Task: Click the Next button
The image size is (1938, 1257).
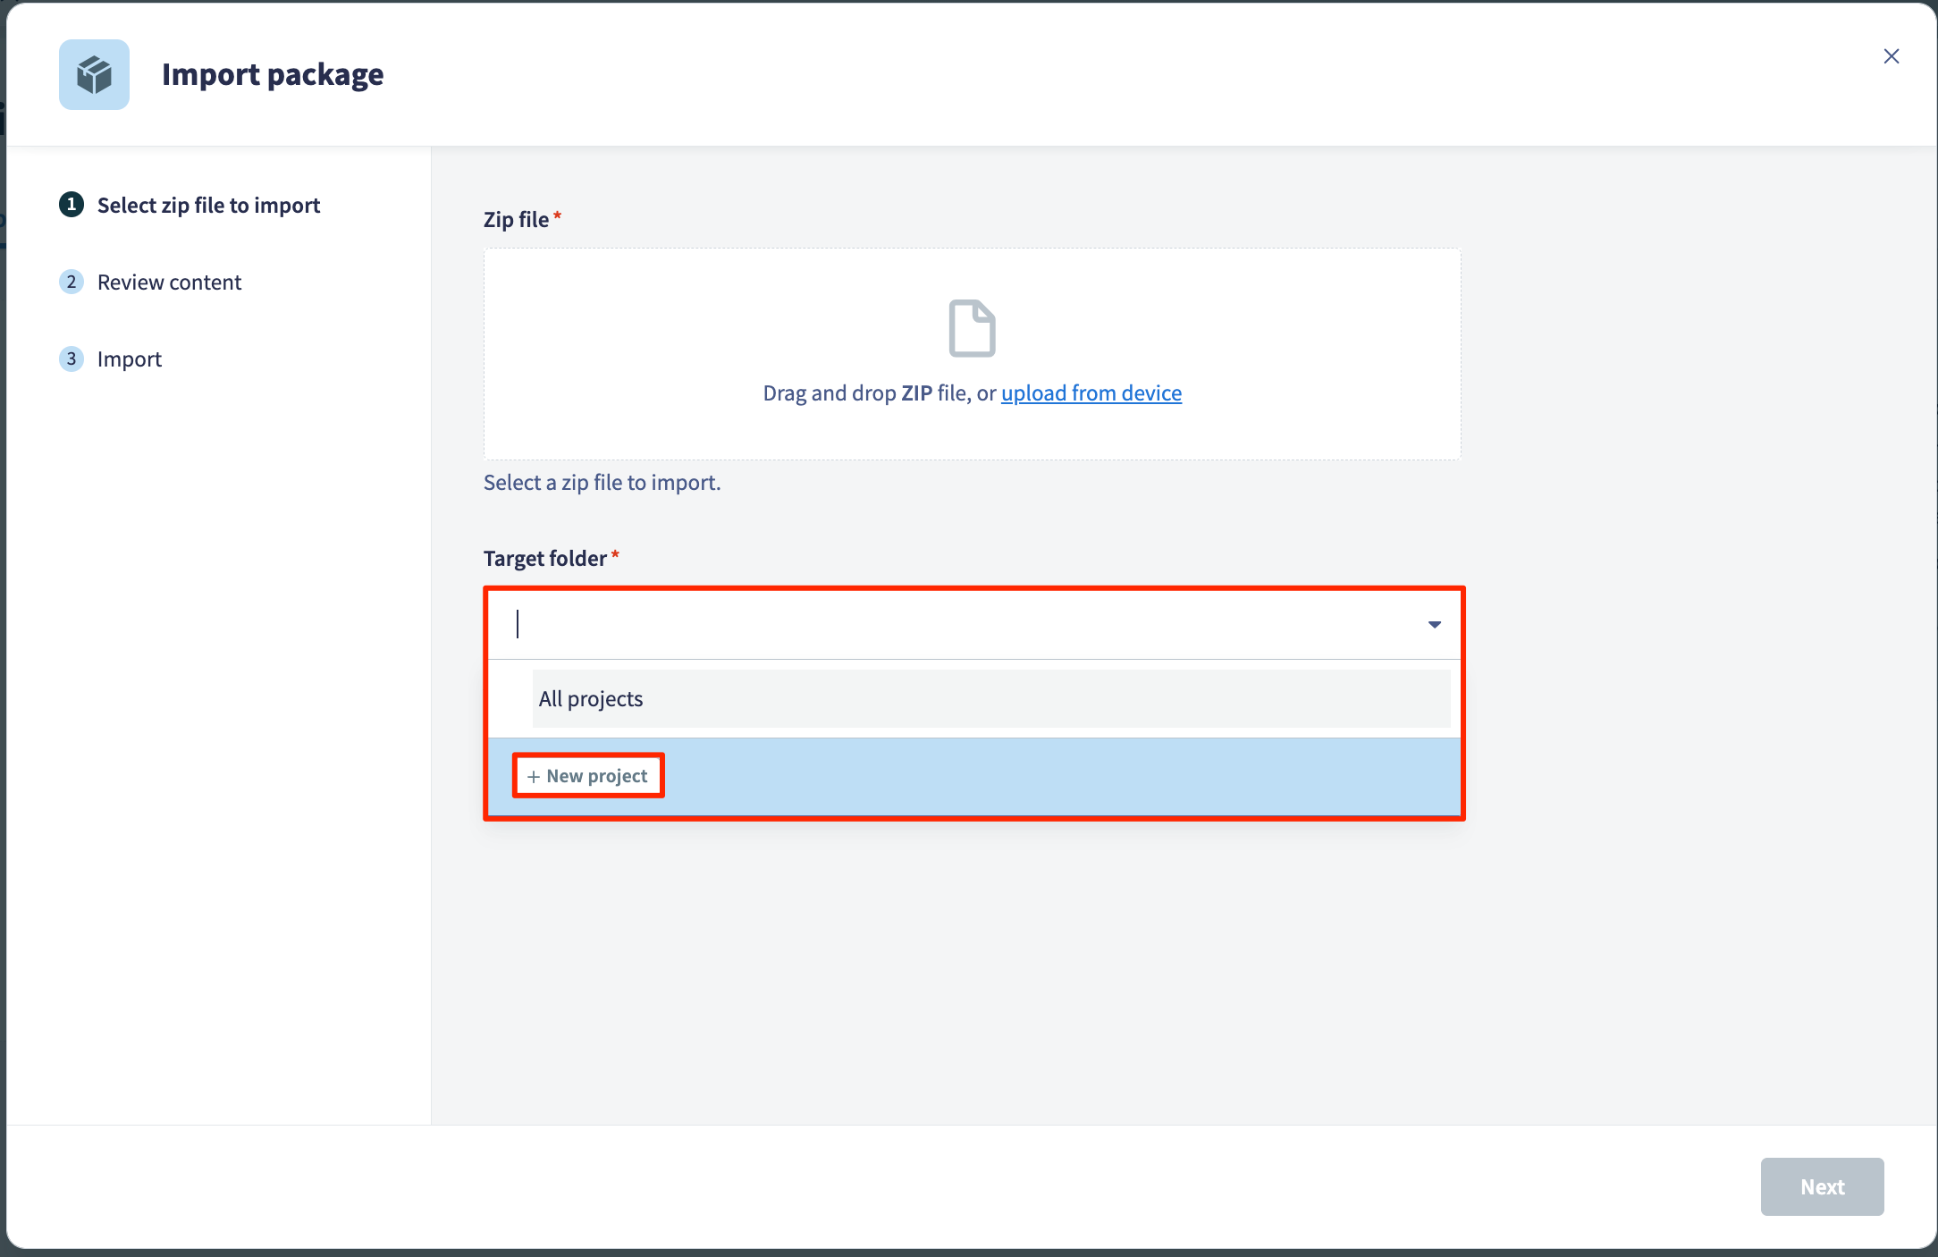Action: [x=1822, y=1186]
